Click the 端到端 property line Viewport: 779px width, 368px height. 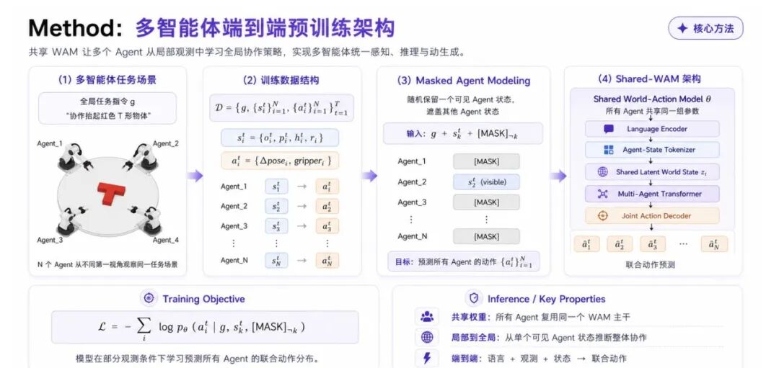tap(539, 358)
